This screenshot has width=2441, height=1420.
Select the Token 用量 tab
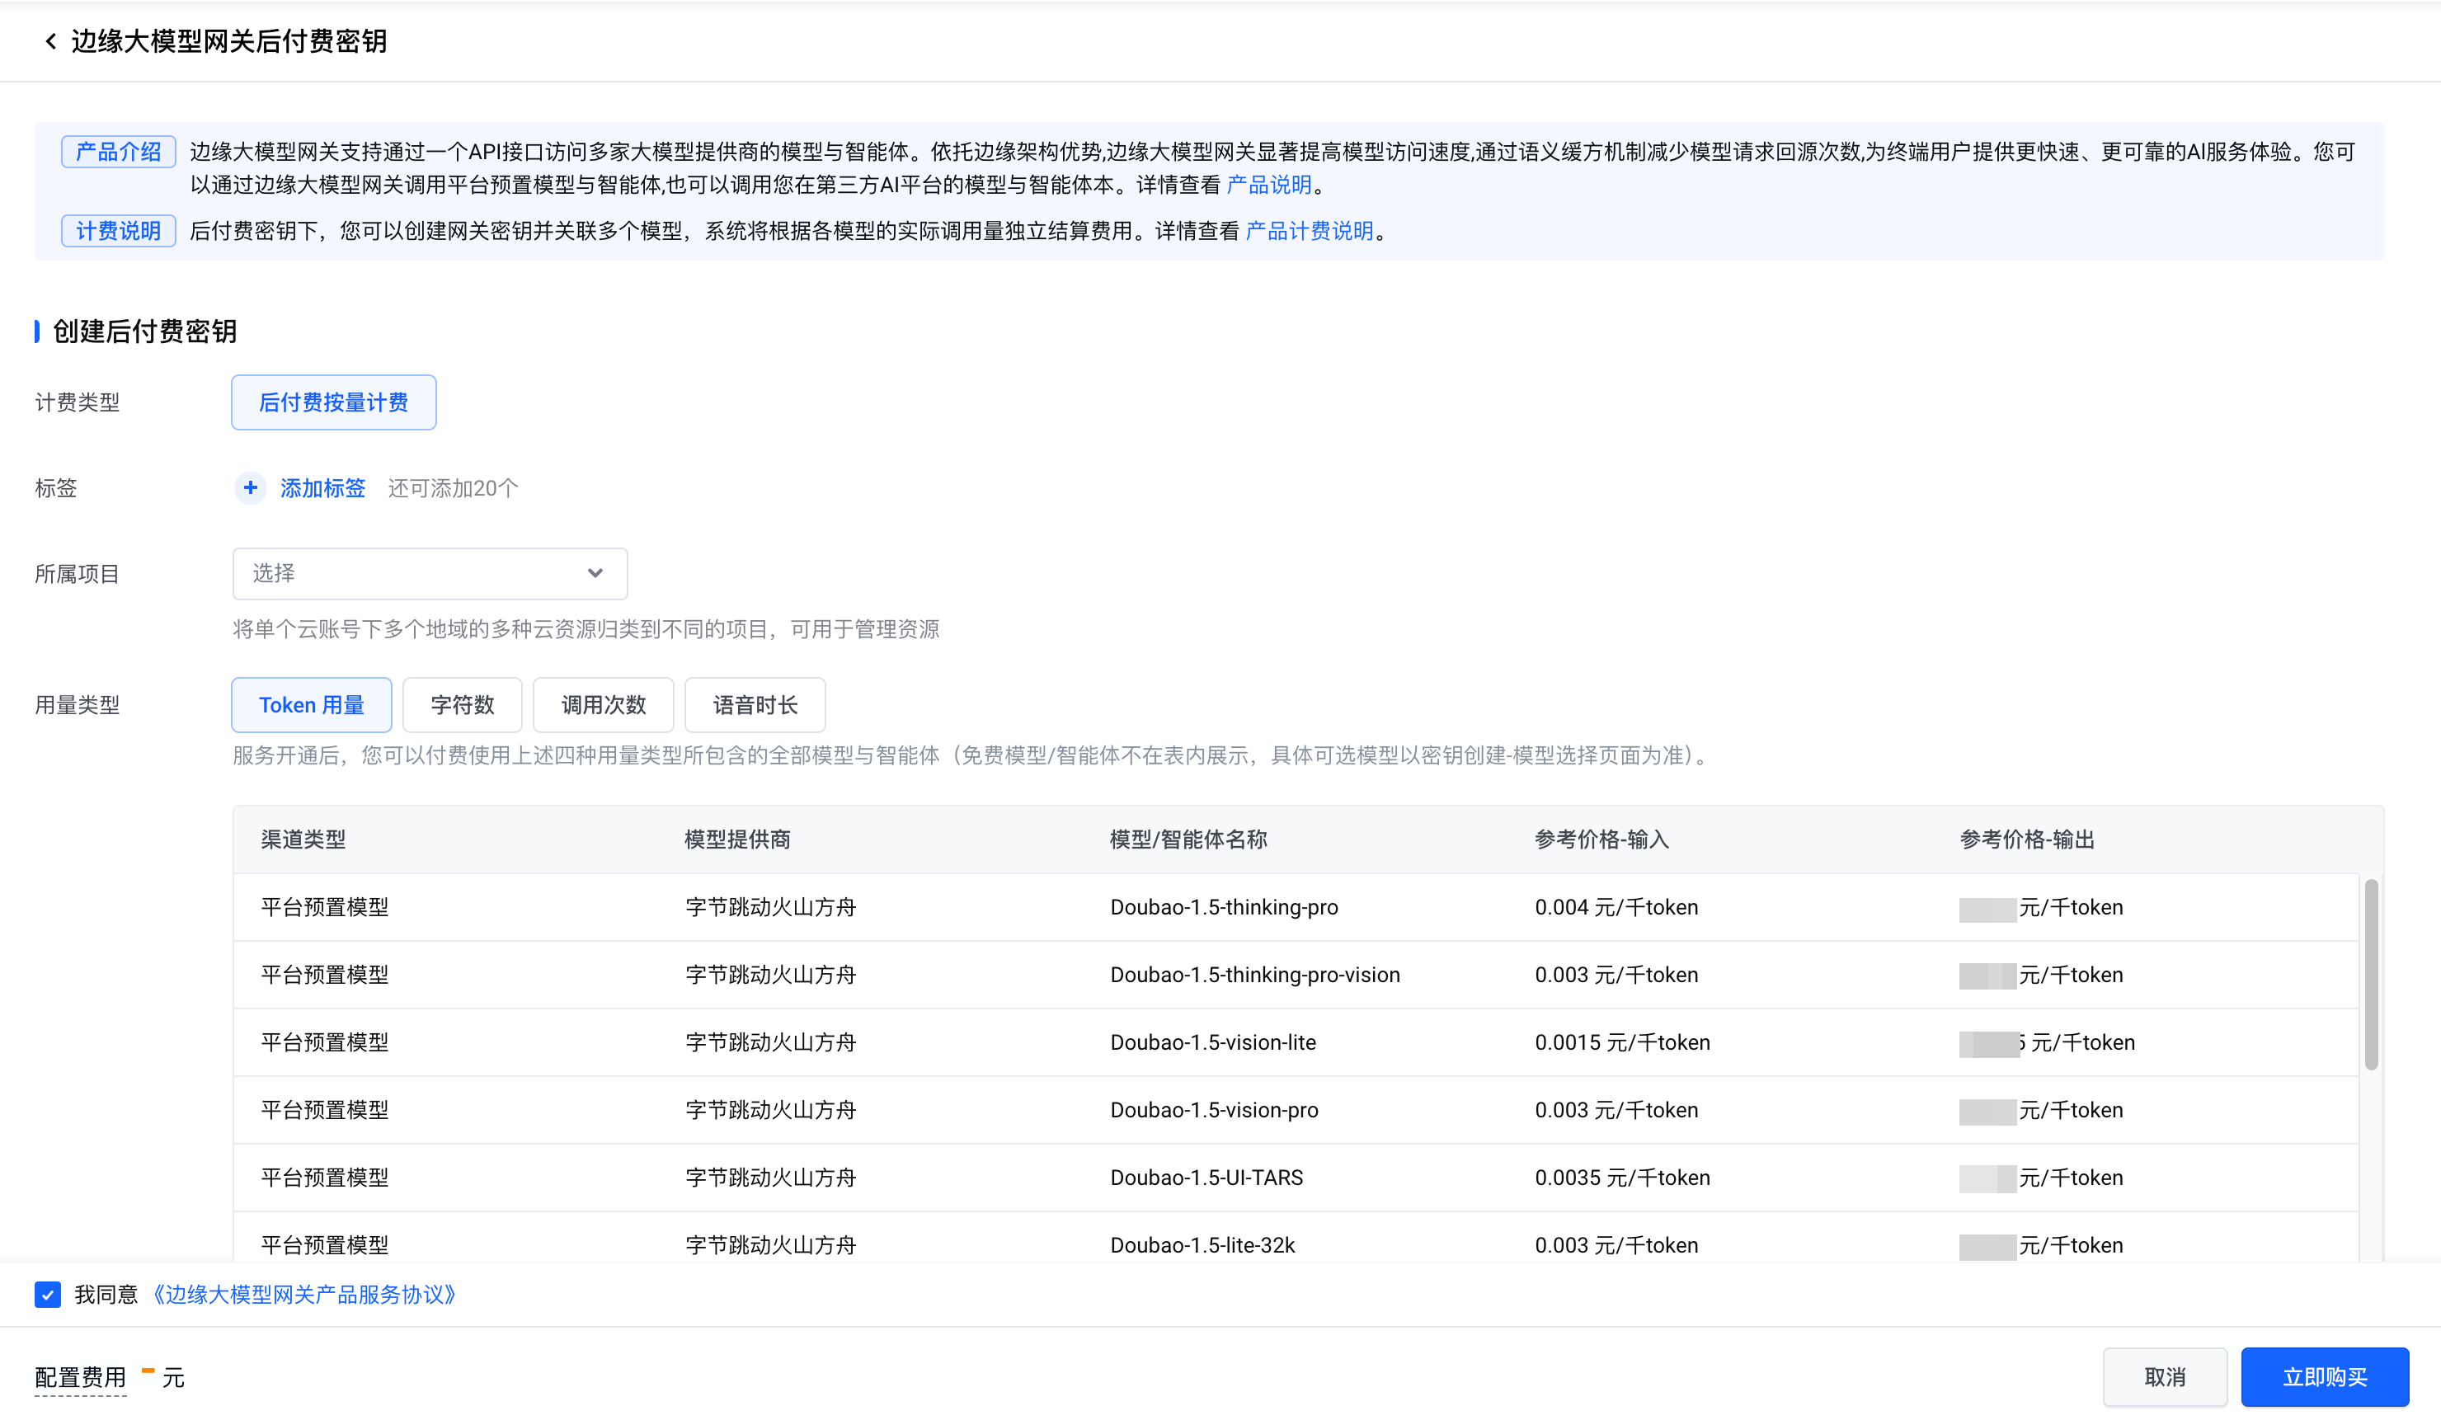click(311, 705)
